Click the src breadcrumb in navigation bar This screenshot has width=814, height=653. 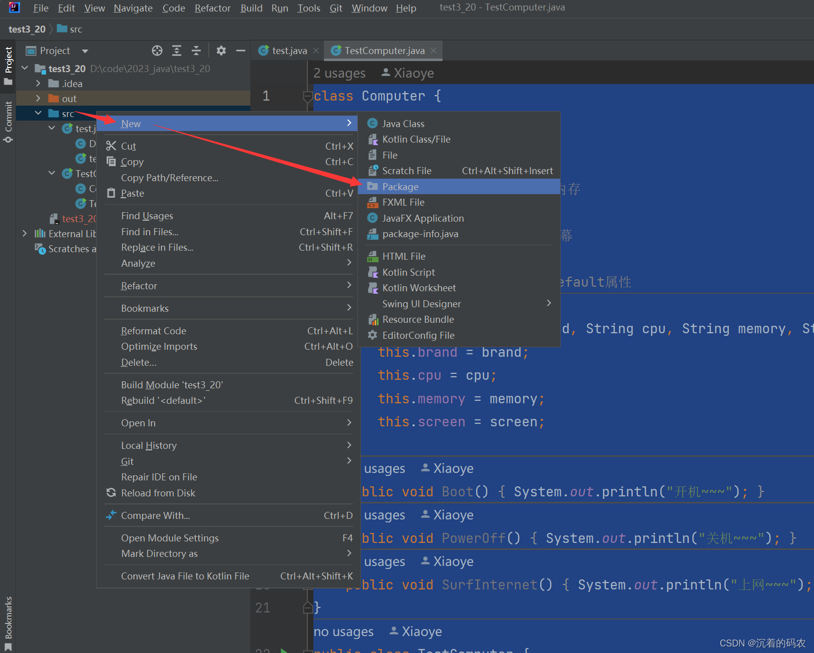[x=70, y=29]
